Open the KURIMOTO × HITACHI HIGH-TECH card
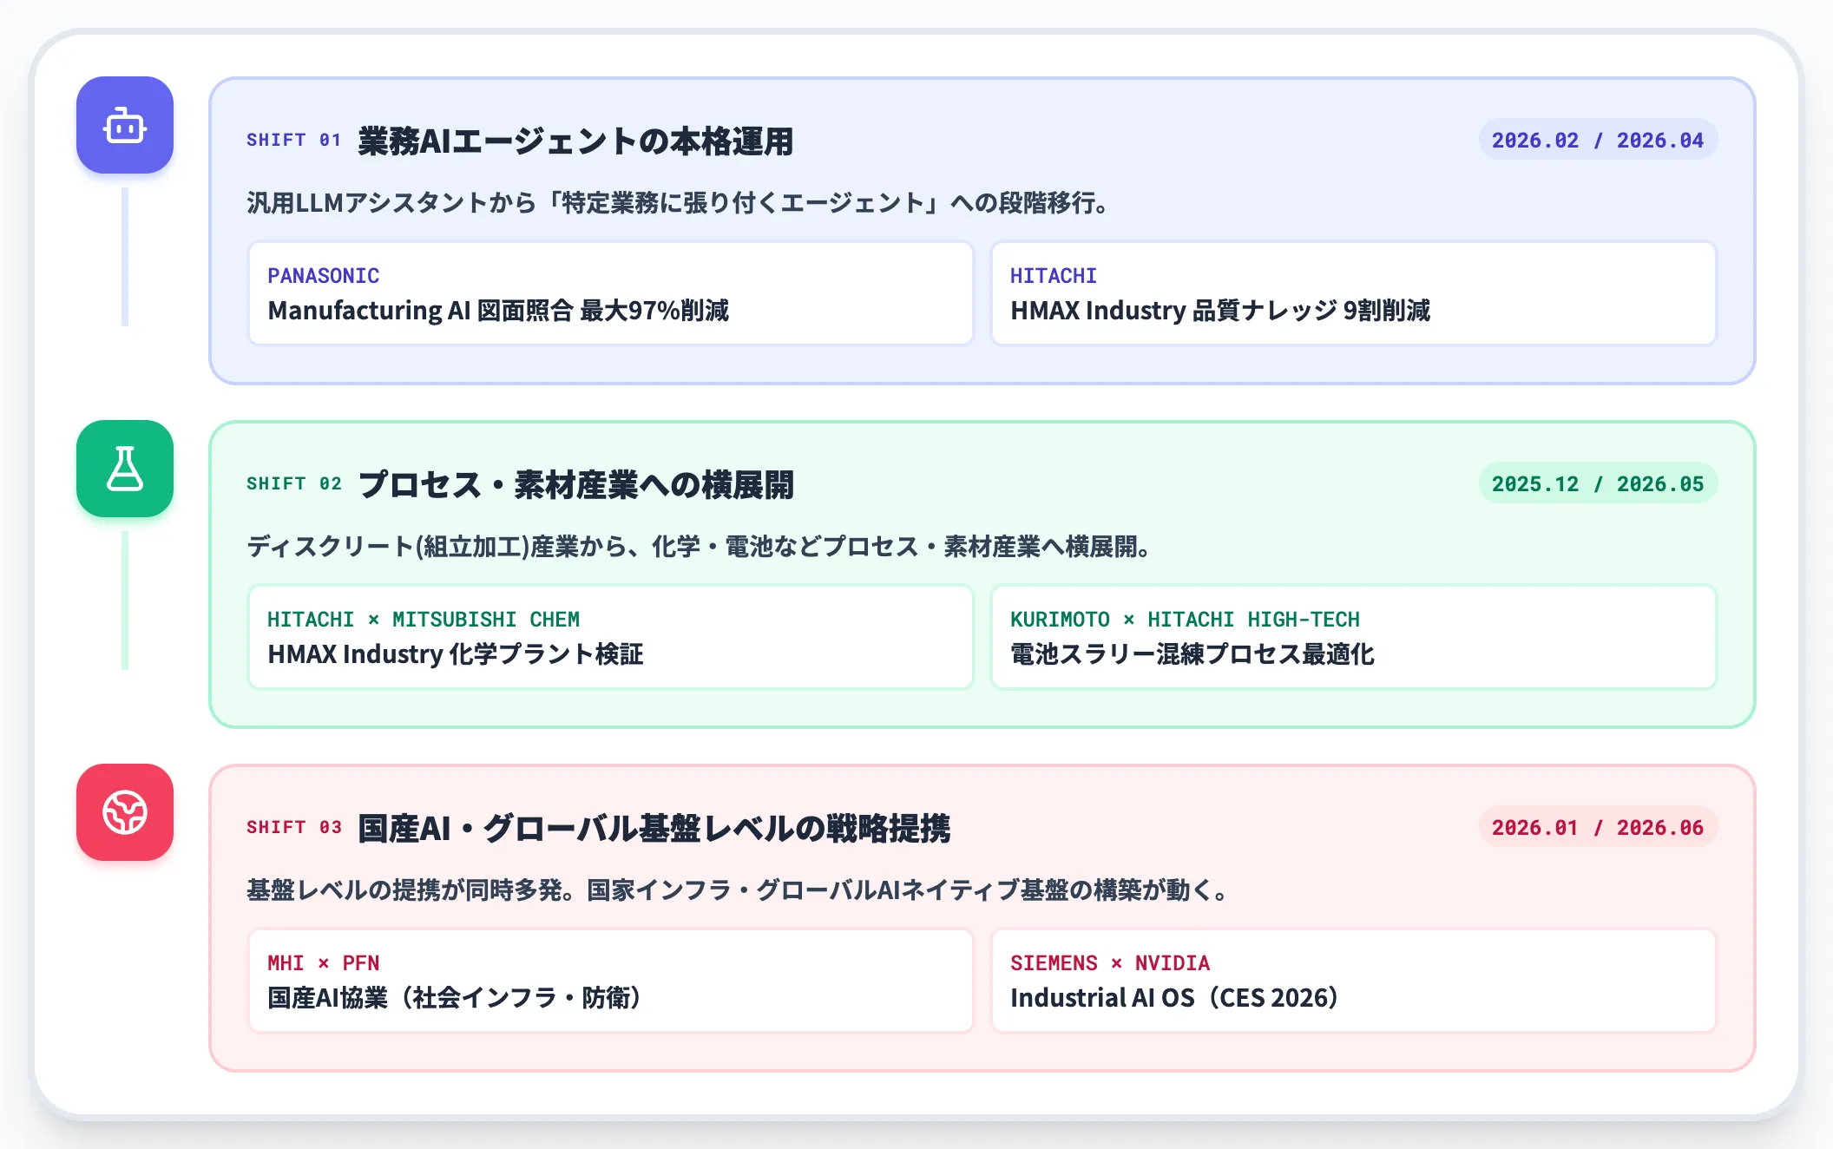The image size is (1833, 1149). 1354,637
